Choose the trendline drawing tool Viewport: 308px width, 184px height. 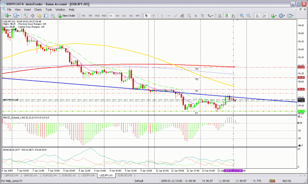coord(175,16)
